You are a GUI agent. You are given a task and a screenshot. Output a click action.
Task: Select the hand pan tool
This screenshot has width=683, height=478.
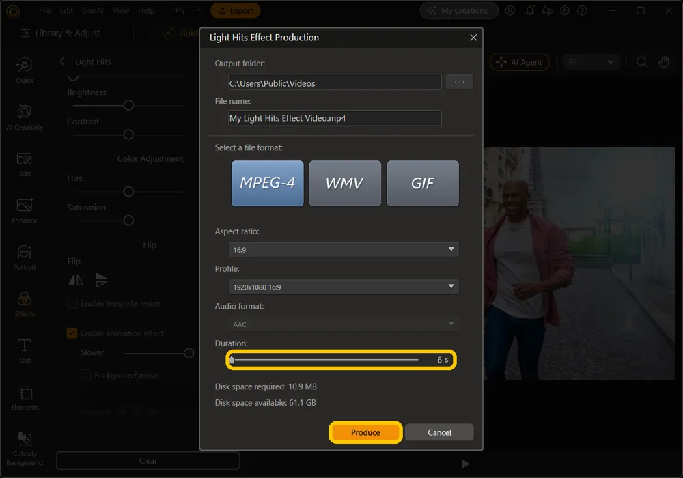(663, 62)
